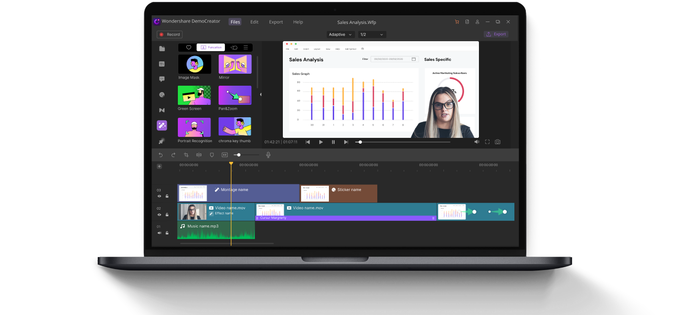Open the cursor effects pin sidebar icon
The width and height of the screenshot is (675, 315).
(162, 141)
